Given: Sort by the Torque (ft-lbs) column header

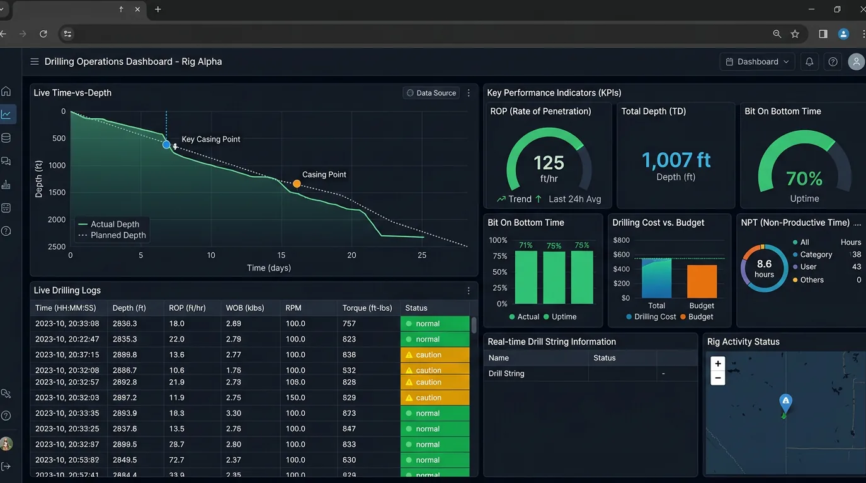Looking at the screenshot, I should [367, 308].
